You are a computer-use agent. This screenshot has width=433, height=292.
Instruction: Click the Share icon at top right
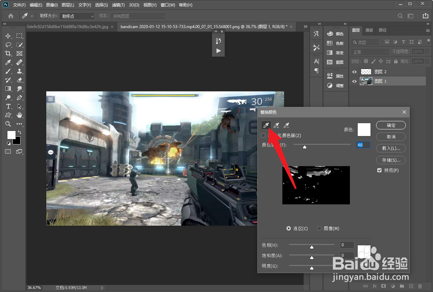coord(425,16)
